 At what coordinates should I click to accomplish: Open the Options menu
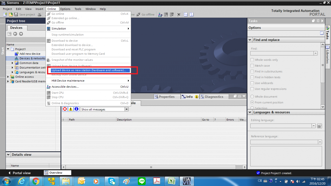tap(65, 9)
